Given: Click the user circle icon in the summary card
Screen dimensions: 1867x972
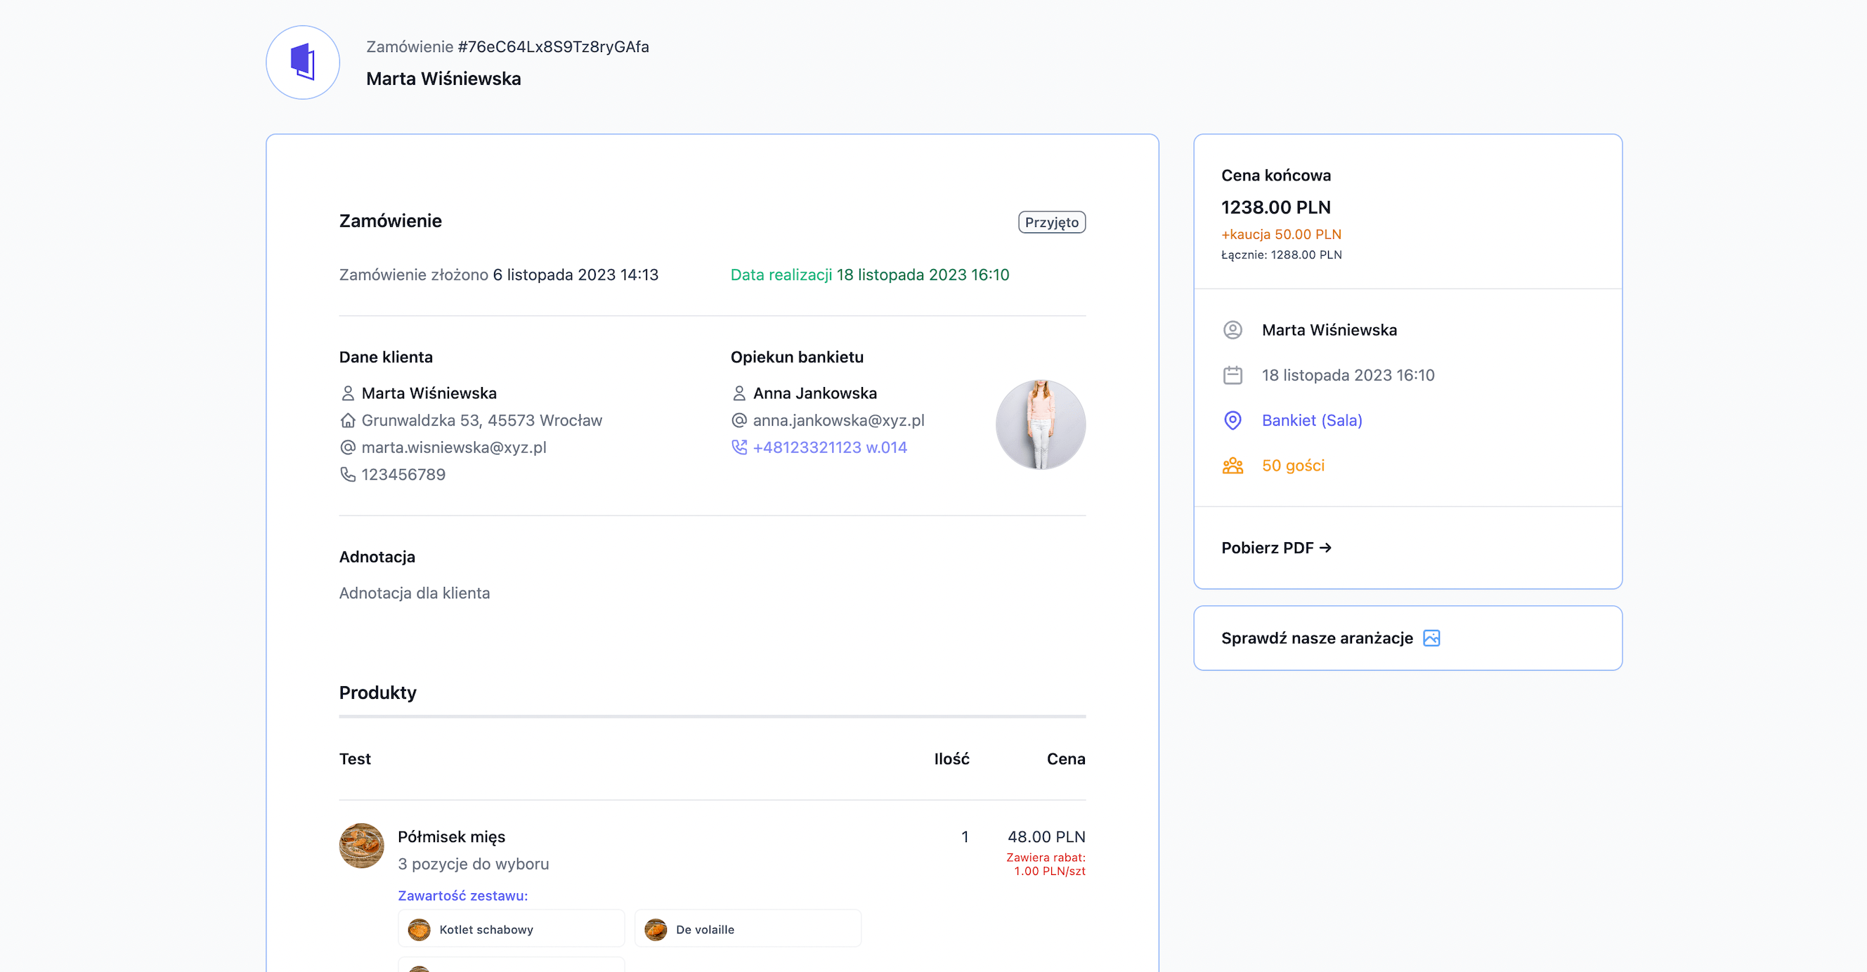Looking at the screenshot, I should tap(1232, 330).
